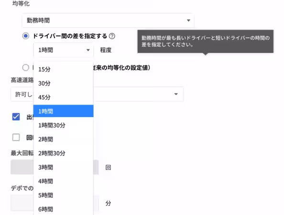The height and width of the screenshot is (215, 284).
Task: Select 2時間30分 option
Action: [x=64, y=153]
